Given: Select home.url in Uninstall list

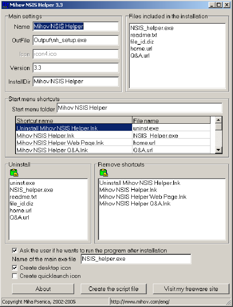Looking at the screenshot, I should click(21, 211).
